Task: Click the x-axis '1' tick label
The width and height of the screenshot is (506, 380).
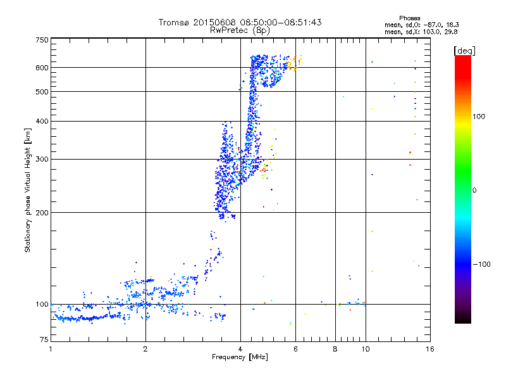Action: coord(51,349)
